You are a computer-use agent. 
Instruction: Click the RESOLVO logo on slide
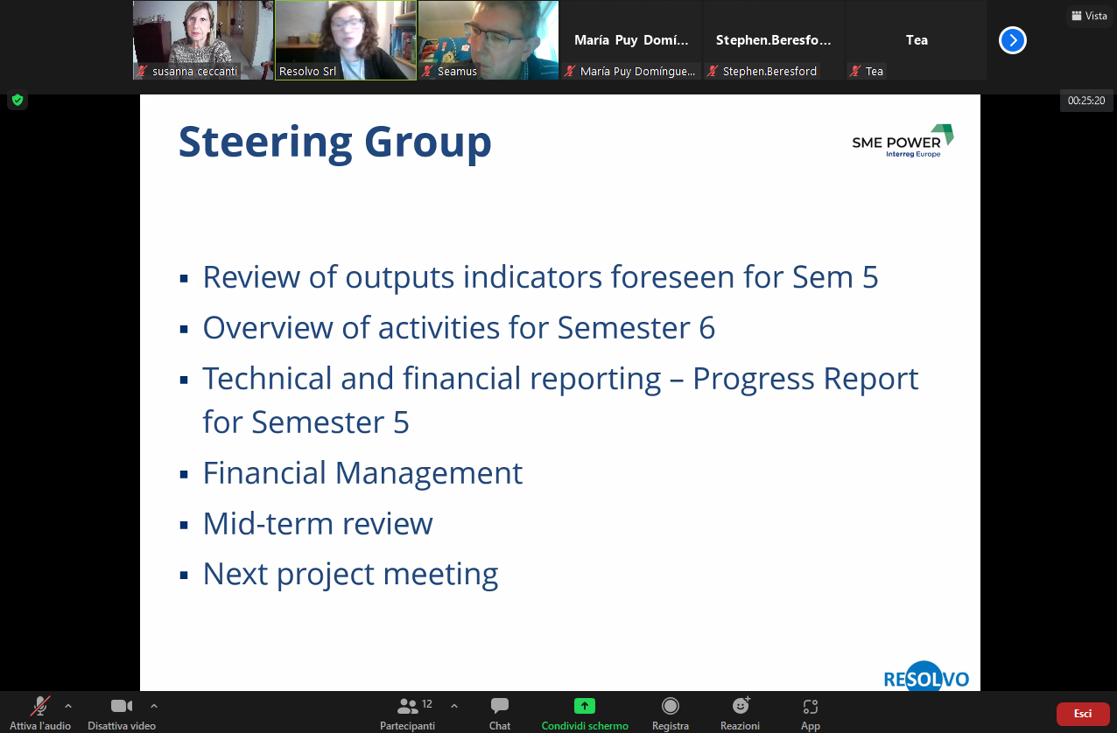(x=926, y=678)
